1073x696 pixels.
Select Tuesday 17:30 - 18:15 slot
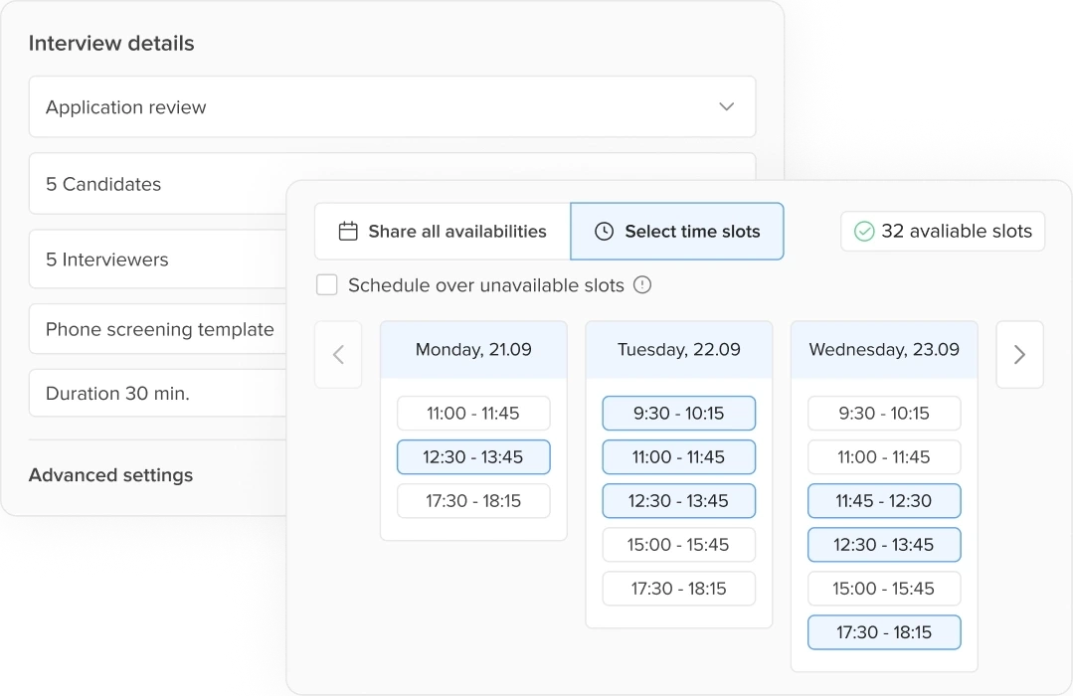click(x=678, y=589)
